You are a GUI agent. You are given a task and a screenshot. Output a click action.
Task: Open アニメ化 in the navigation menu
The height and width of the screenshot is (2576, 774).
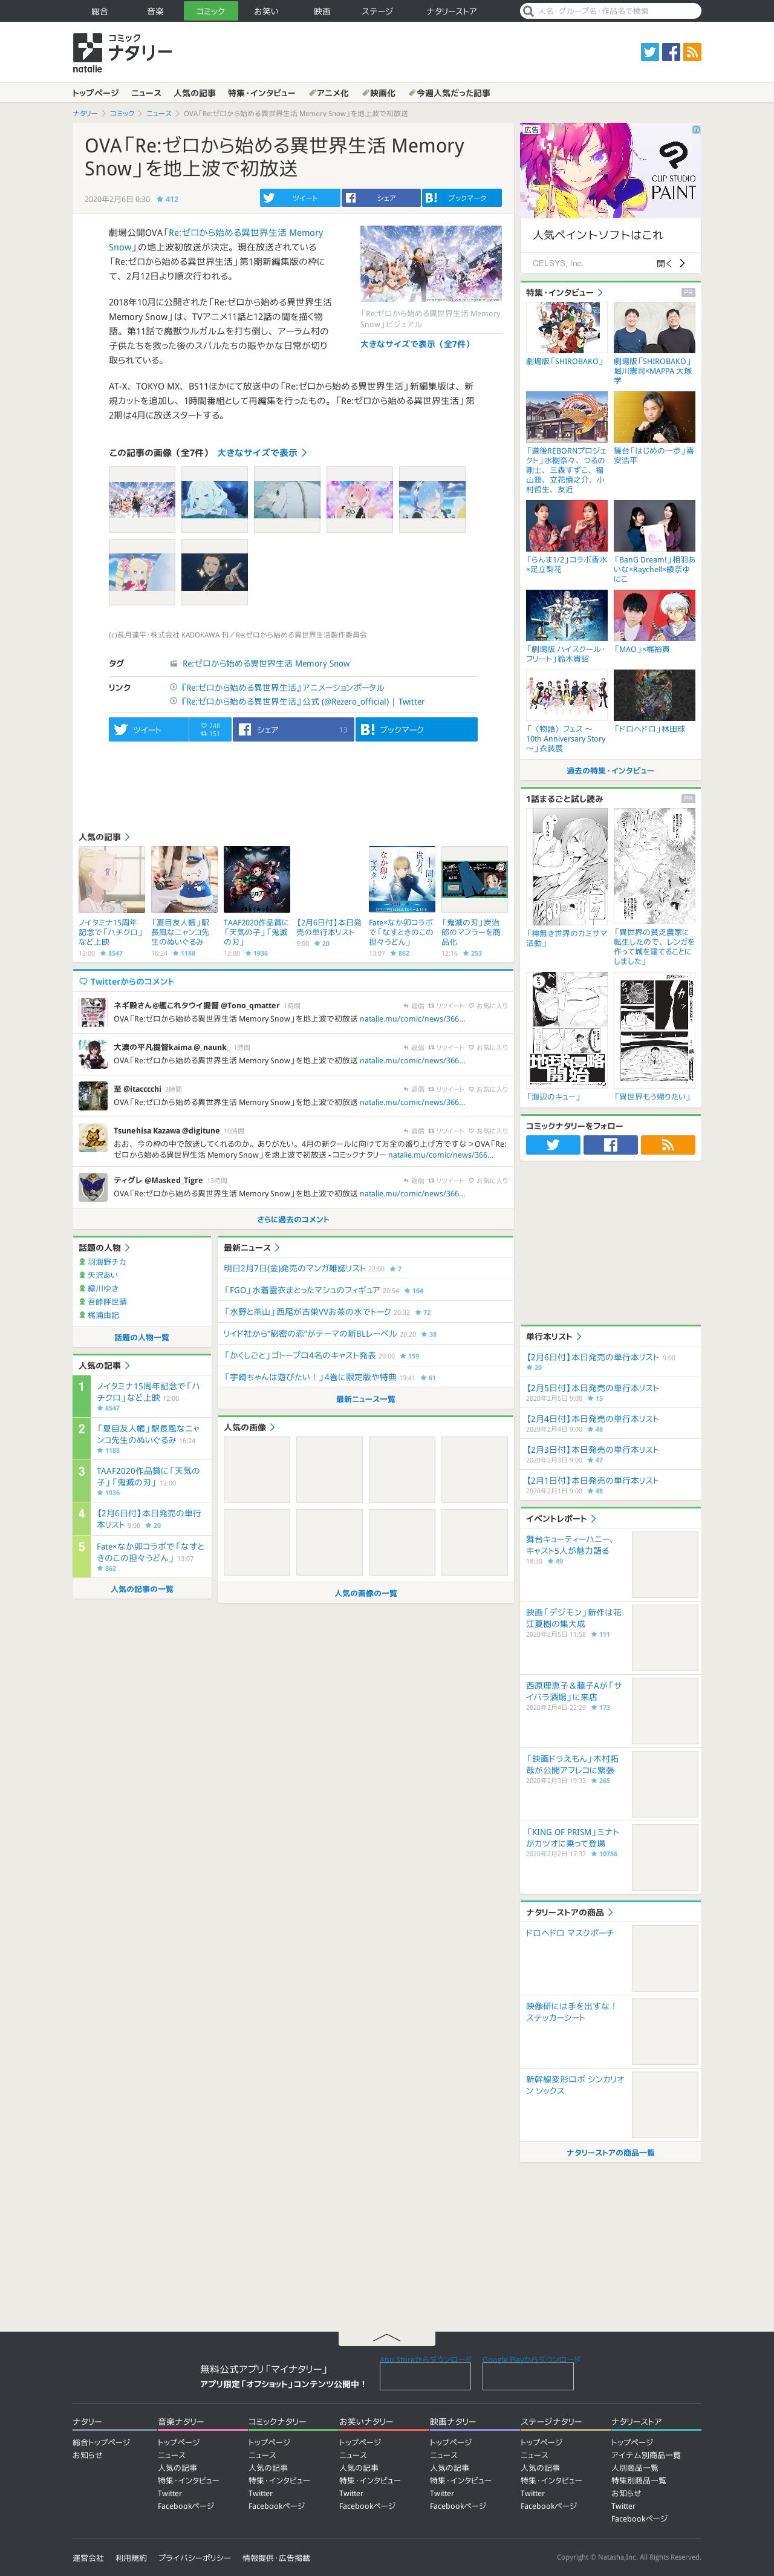[329, 93]
